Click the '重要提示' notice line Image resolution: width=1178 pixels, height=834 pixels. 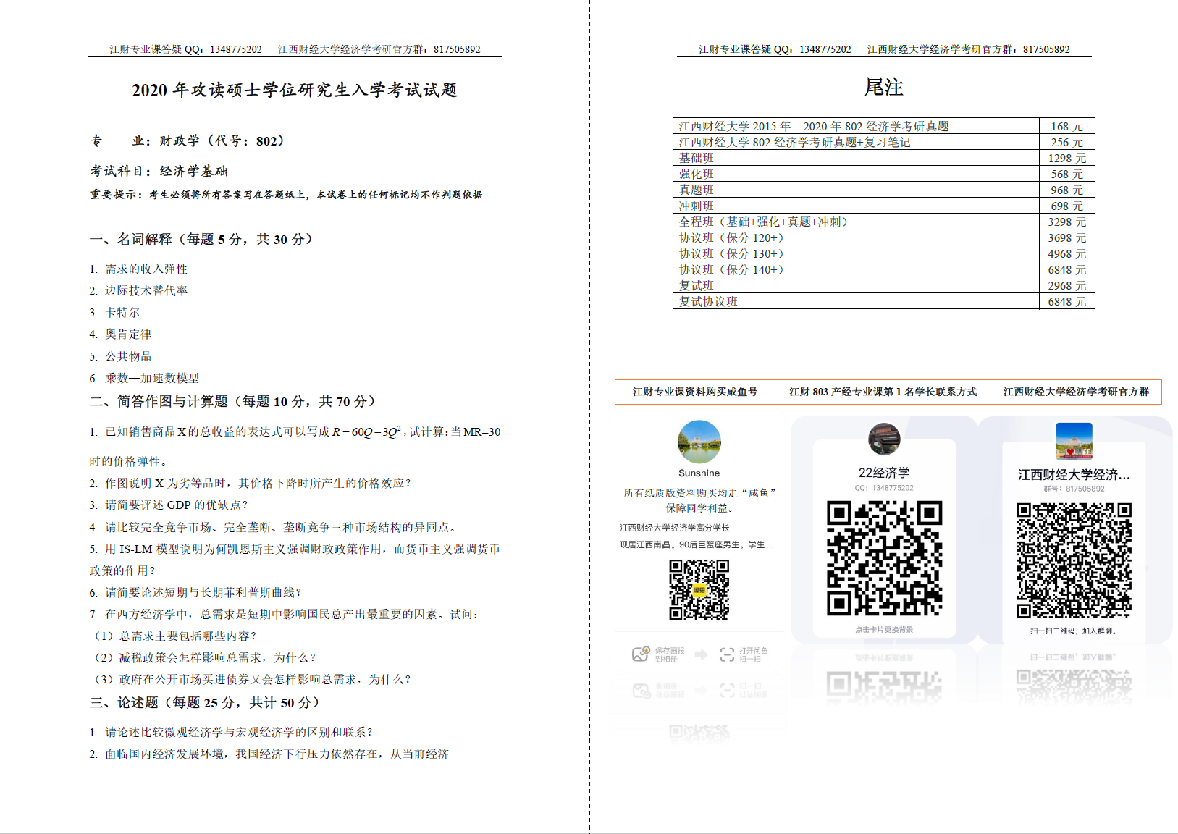(286, 194)
